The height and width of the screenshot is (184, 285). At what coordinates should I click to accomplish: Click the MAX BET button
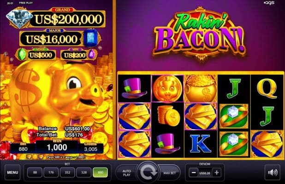169,173
